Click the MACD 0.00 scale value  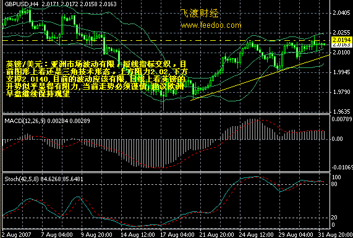(x=338, y=139)
